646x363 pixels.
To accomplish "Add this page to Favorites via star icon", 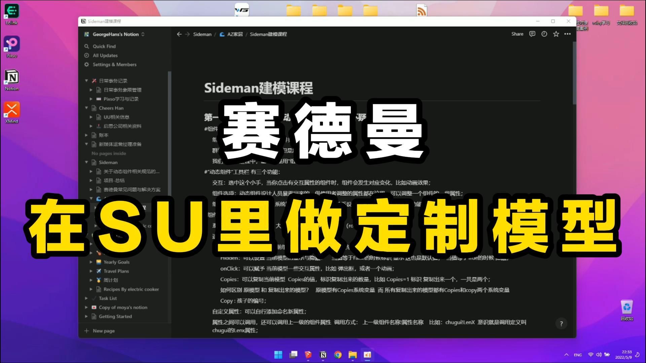I will coord(555,34).
